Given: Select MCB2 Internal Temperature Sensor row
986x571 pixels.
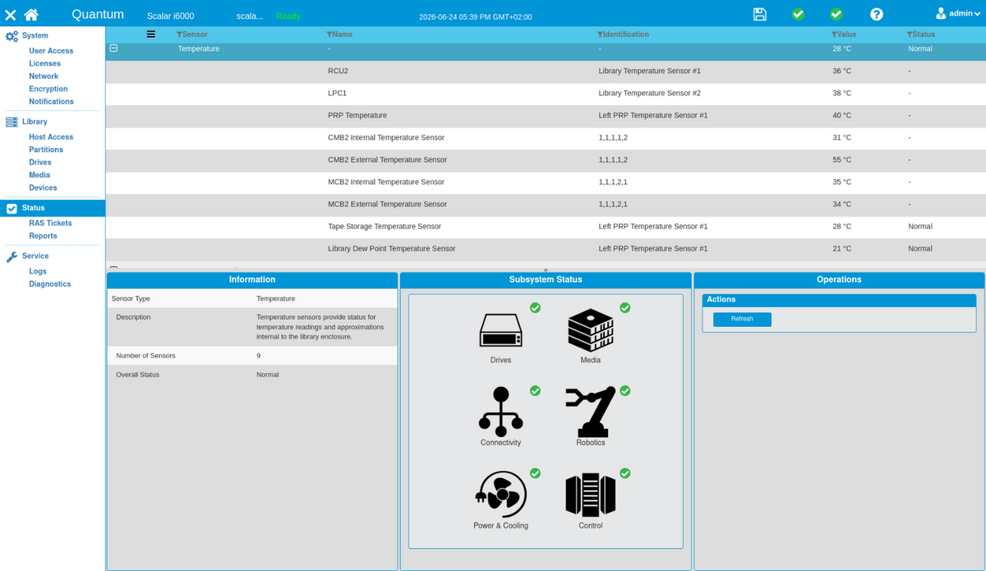Looking at the screenshot, I should click(x=546, y=182).
